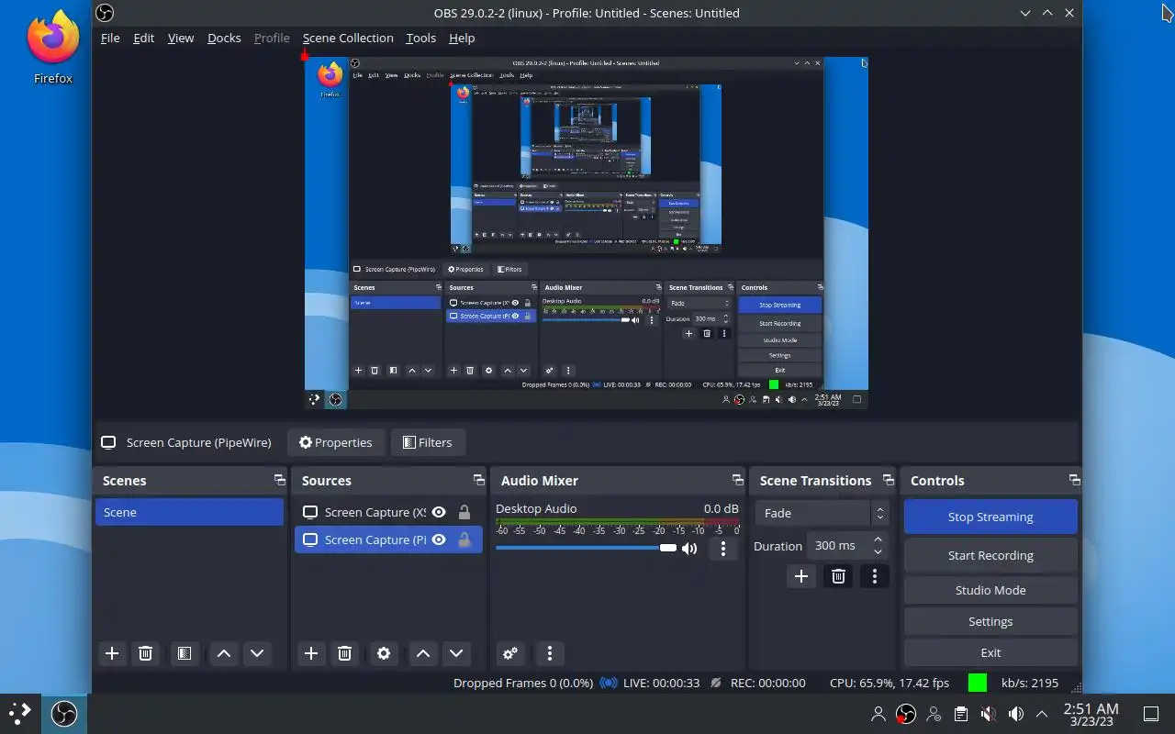Click Start Recording button
This screenshot has height=734, width=1175.
990,555
